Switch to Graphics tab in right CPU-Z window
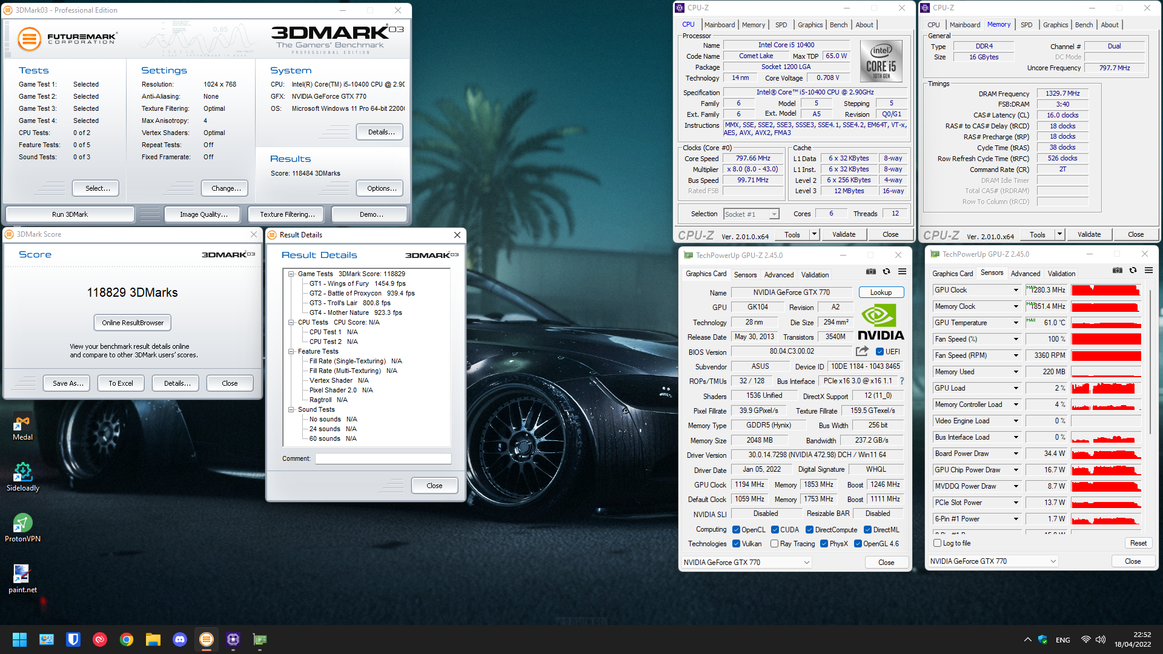Viewport: 1163px width, 654px height. click(1055, 25)
